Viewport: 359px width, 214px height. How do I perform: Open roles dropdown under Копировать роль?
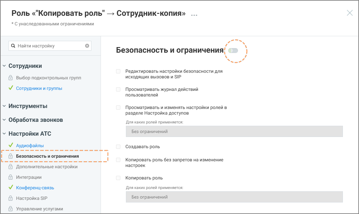click(x=234, y=197)
